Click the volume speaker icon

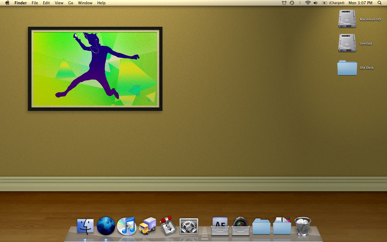click(x=316, y=3)
